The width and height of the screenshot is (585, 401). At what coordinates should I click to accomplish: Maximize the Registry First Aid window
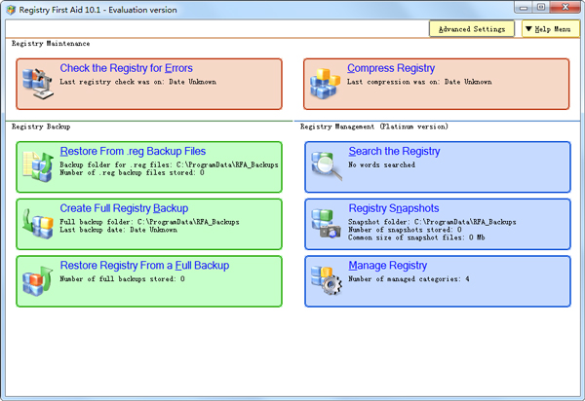tap(541, 8)
